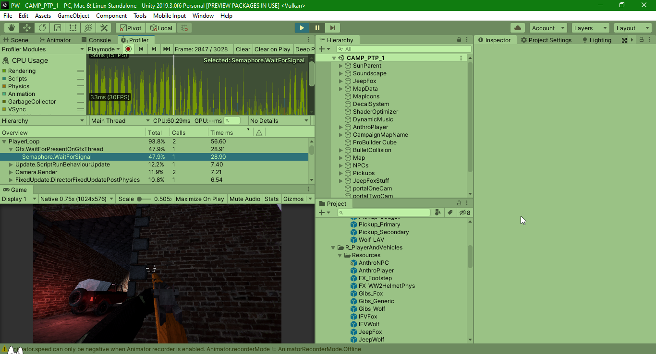The image size is (656, 354).
Task: Show more Inspector tabs arrow
Action: [x=632, y=40]
